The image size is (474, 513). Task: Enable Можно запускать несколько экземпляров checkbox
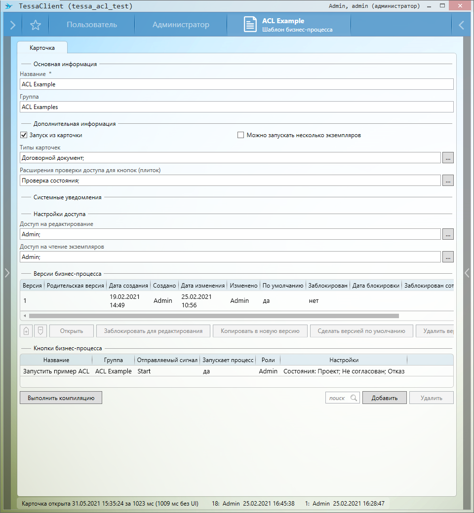(x=241, y=135)
